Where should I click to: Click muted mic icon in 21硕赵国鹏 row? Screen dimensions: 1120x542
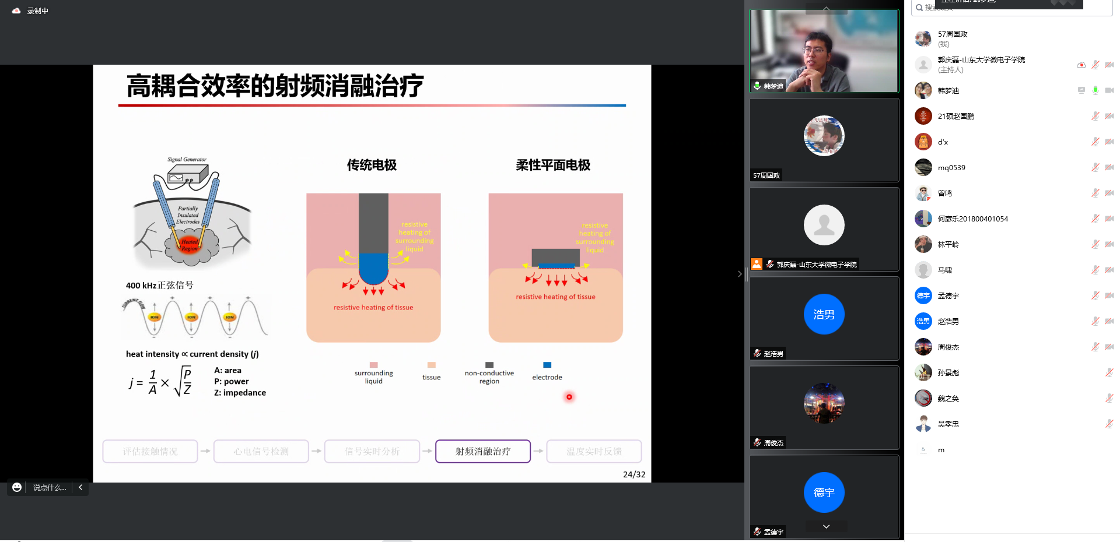coord(1095,116)
